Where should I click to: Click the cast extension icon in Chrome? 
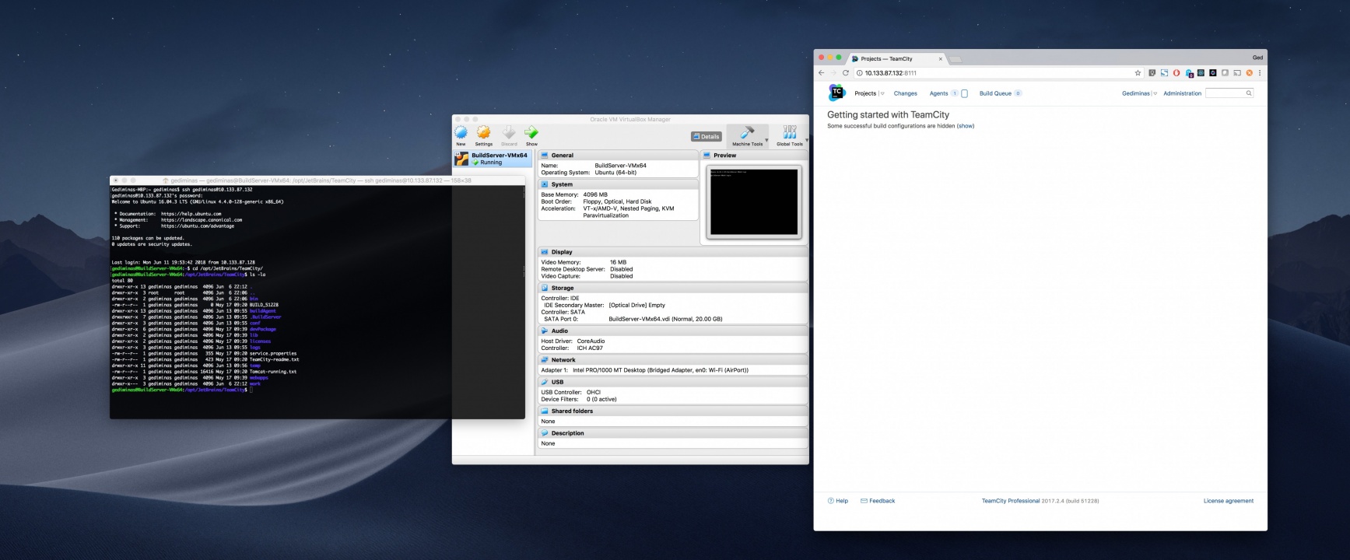tap(1237, 73)
